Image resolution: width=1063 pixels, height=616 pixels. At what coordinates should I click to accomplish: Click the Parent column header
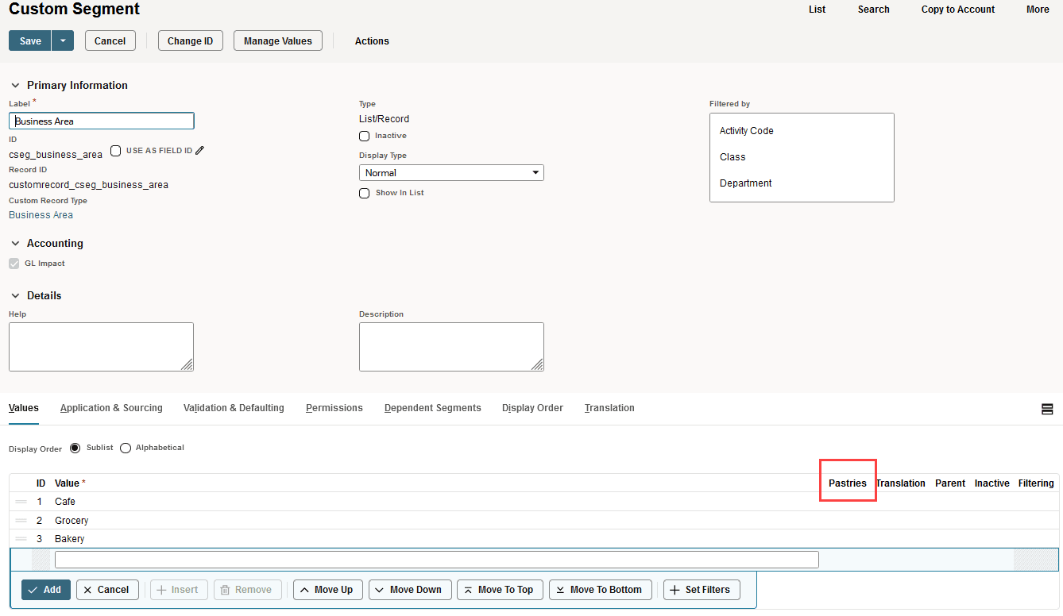click(950, 483)
